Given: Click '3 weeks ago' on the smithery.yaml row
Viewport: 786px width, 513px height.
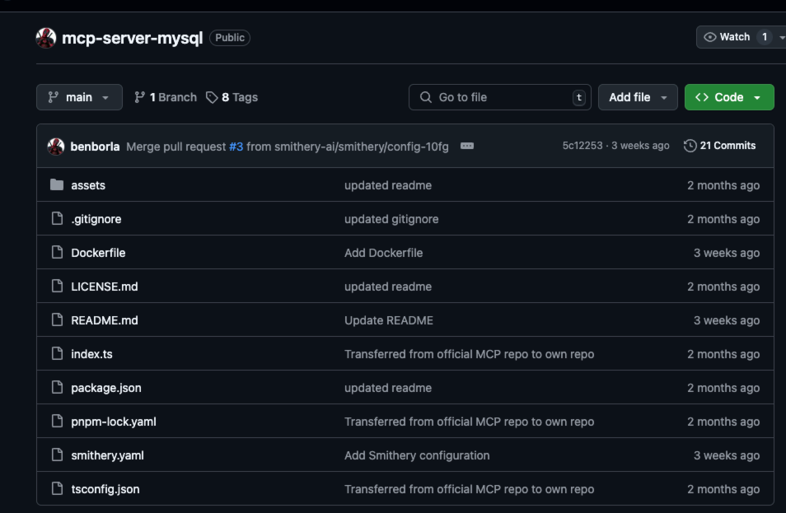Looking at the screenshot, I should click(x=727, y=455).
